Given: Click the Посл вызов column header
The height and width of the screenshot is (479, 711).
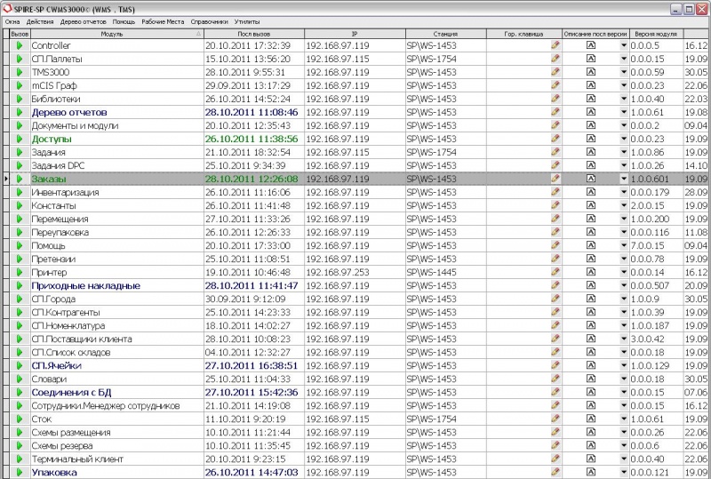Looking at the screenshot, I should pyautogui.click(x=254, y=33).
